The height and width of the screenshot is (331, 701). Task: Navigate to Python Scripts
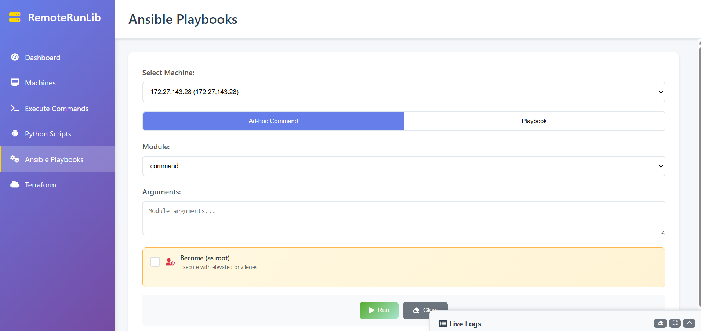[x=57, y=134]
